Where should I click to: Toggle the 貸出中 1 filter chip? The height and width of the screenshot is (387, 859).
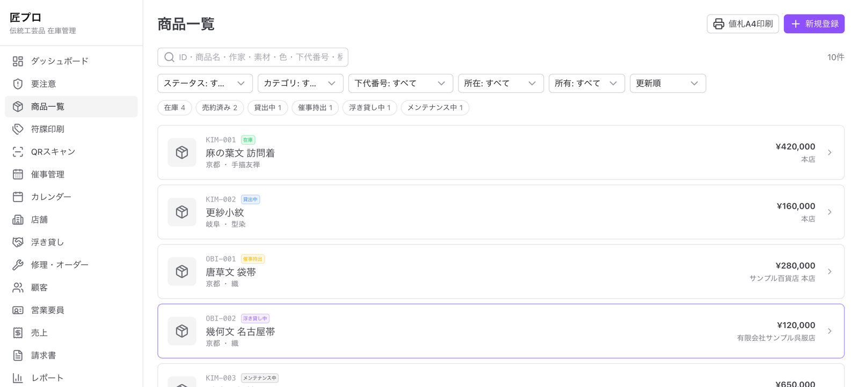[268, 108]
